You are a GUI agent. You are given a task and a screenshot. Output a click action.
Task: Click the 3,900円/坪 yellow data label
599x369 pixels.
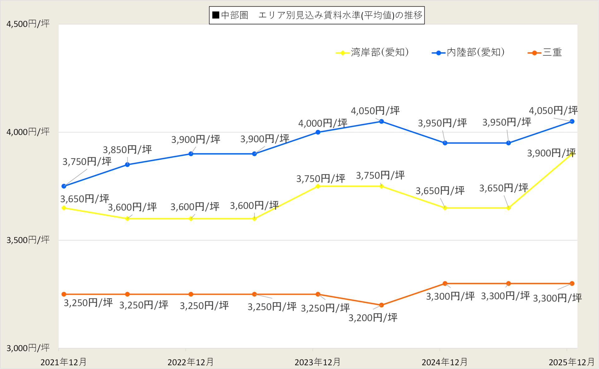(551, 153)
